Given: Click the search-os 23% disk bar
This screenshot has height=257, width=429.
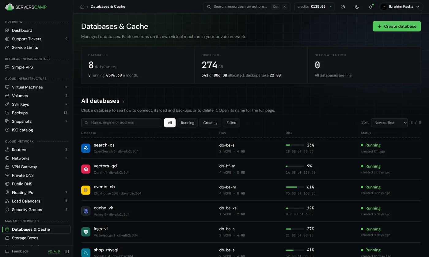Looking at the screenshot, I should (295, 145).
